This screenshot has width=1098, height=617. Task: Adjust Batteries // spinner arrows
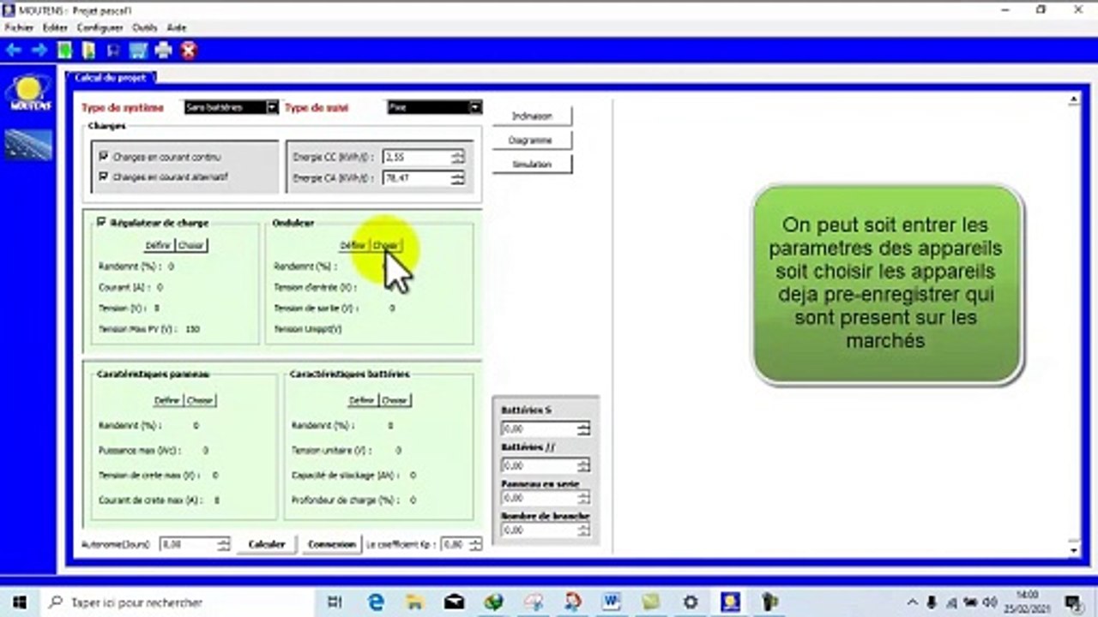583,465
